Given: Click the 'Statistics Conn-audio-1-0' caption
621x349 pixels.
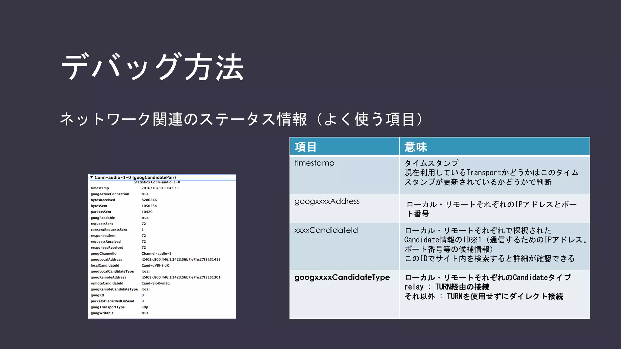Looking at the screenshot, I should (157, 182).
